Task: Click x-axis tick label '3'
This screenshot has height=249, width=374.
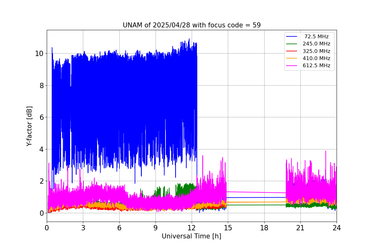Action: pyautogui.click(x=83, y=228)
